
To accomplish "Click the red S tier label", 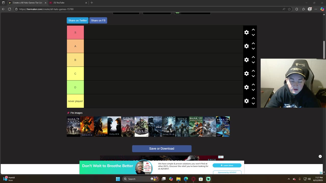I will coord(75,33).
